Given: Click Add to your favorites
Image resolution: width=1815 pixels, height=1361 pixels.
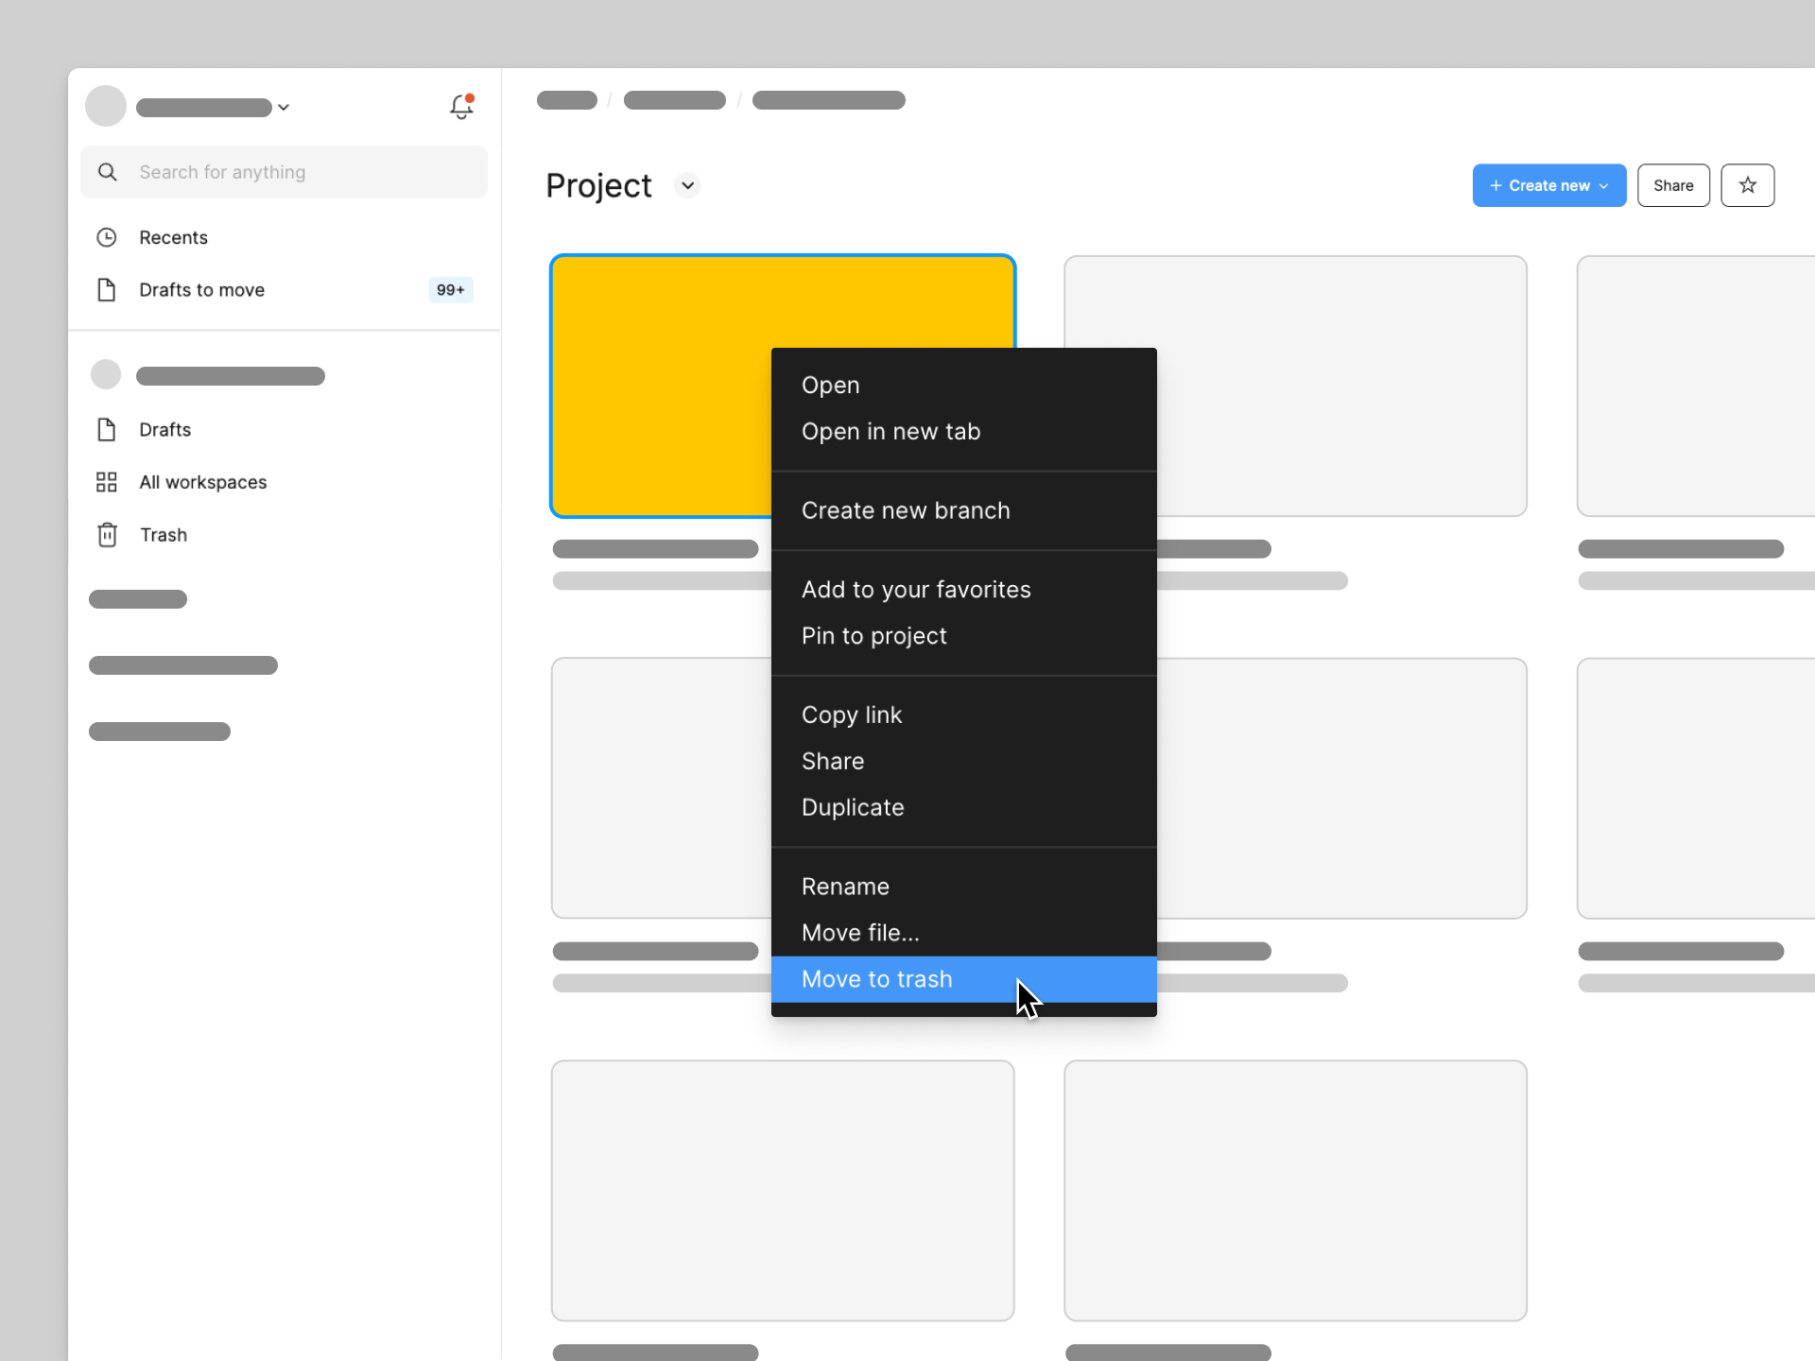Looking at the screenshot, I should point(916,590).
